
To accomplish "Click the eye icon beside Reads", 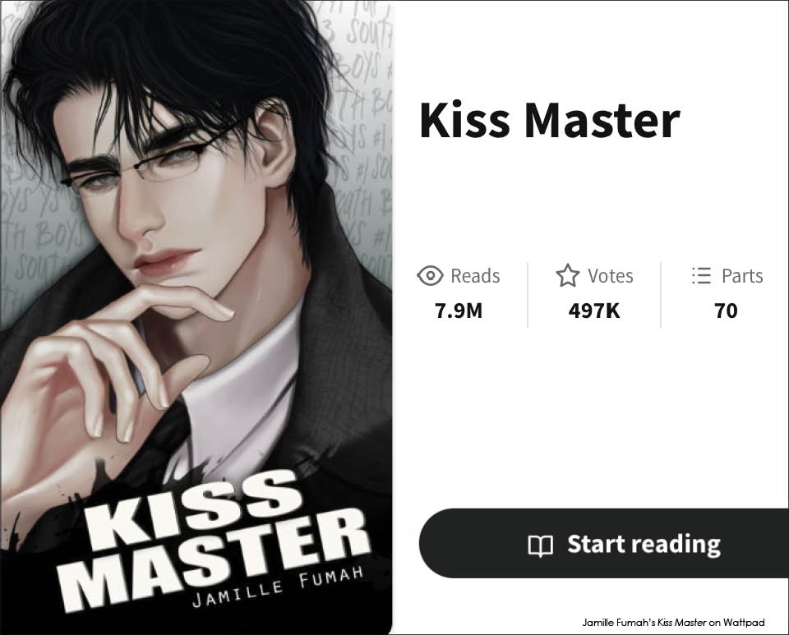I will tap(430, 275).
